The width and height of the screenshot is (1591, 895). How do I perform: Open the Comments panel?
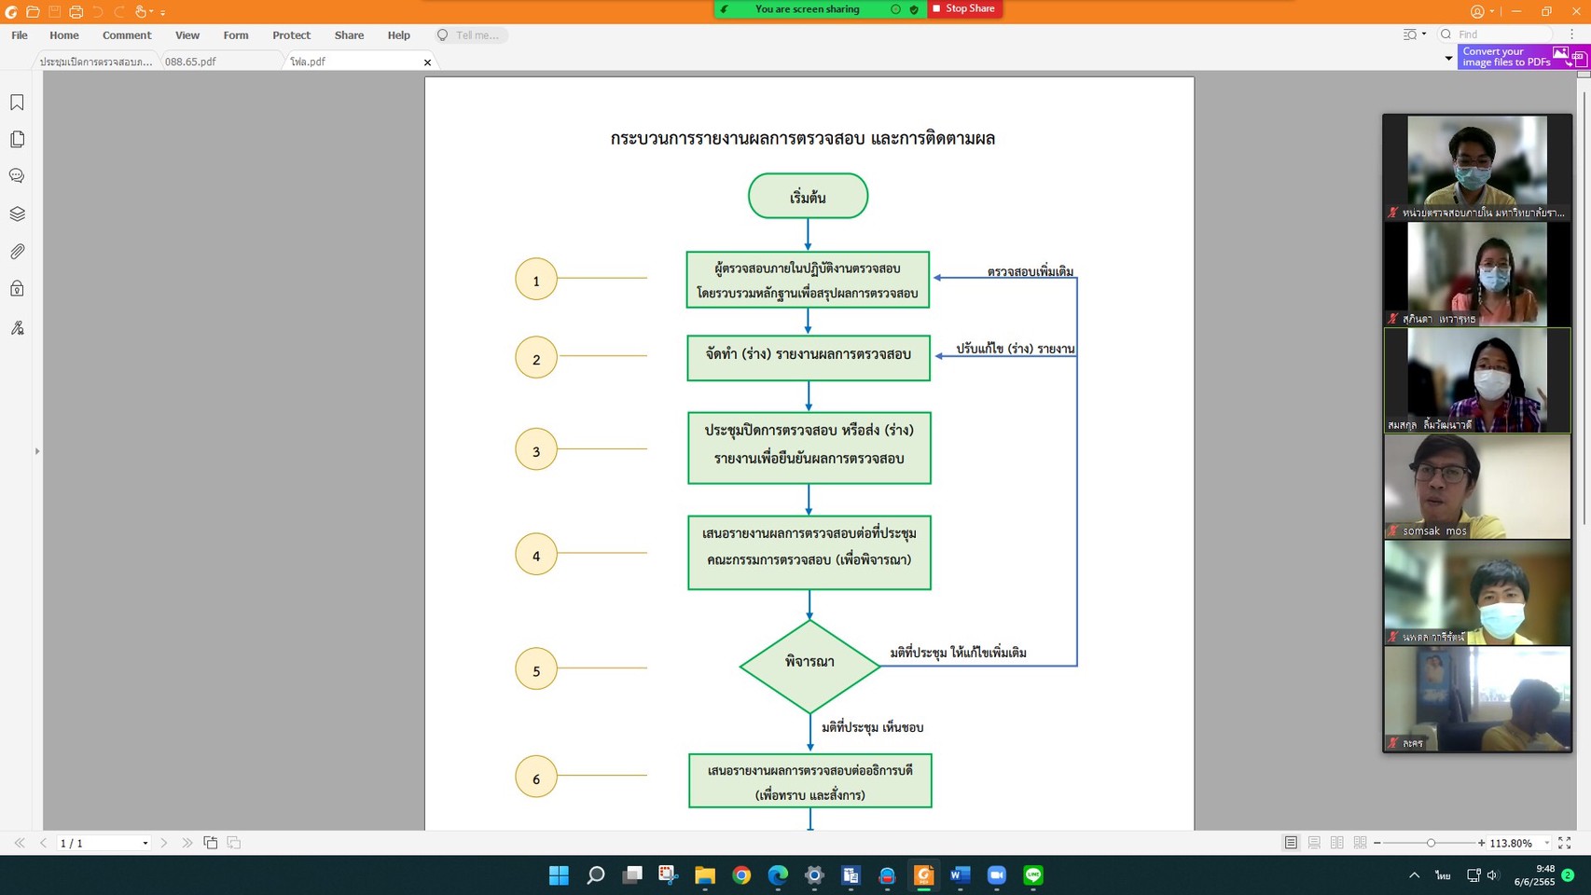point(17,176)
